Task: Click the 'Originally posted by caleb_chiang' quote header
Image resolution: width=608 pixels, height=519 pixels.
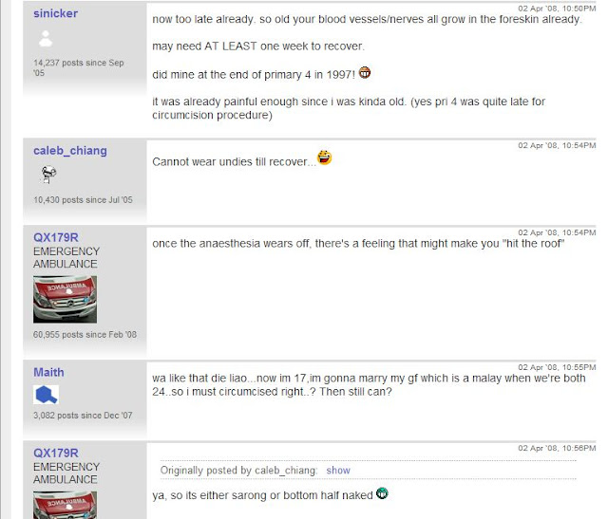Action: [x=238, y=471]
